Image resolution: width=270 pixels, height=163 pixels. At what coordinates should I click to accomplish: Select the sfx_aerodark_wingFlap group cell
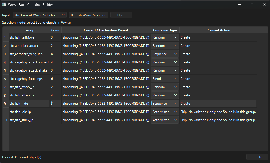[29, 54]
